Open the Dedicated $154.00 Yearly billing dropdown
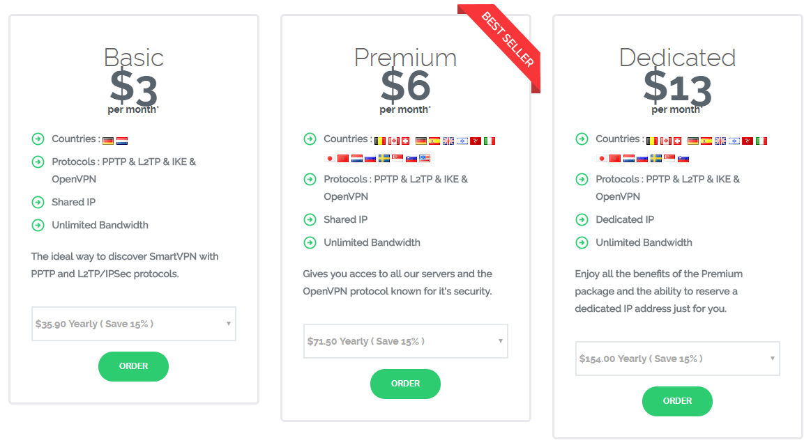Image resolution: width=811 pixels, height=447 pixels. click(678, 359)
